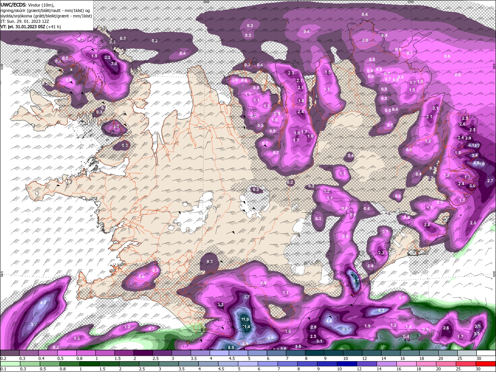Click the 'rigning/skúrir' legend description line

pyautogui.click(x=46, y=10)
